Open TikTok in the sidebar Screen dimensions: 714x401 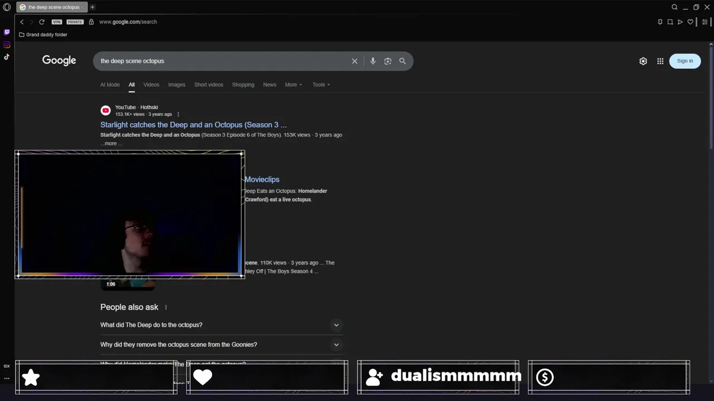tap(7, 56)
